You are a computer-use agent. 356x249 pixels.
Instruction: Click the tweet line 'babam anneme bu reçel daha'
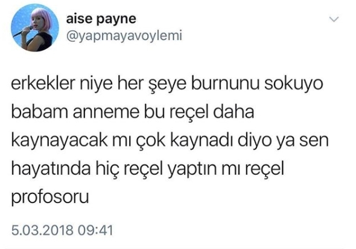click(133, 112)
